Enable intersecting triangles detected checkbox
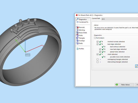Viewport: 138px width, 103px height. (x=97, y=62)
